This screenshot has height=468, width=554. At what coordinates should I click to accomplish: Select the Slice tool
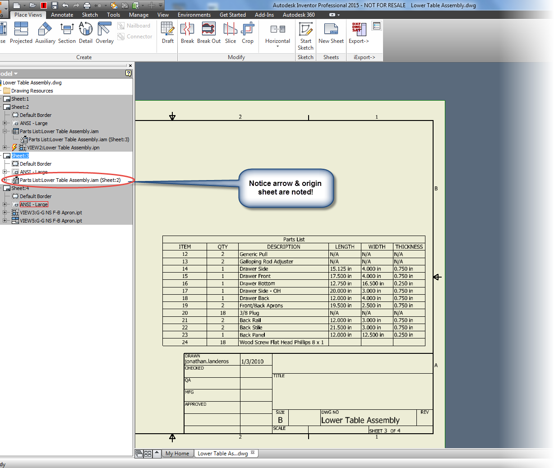click(x=230, y=32)
